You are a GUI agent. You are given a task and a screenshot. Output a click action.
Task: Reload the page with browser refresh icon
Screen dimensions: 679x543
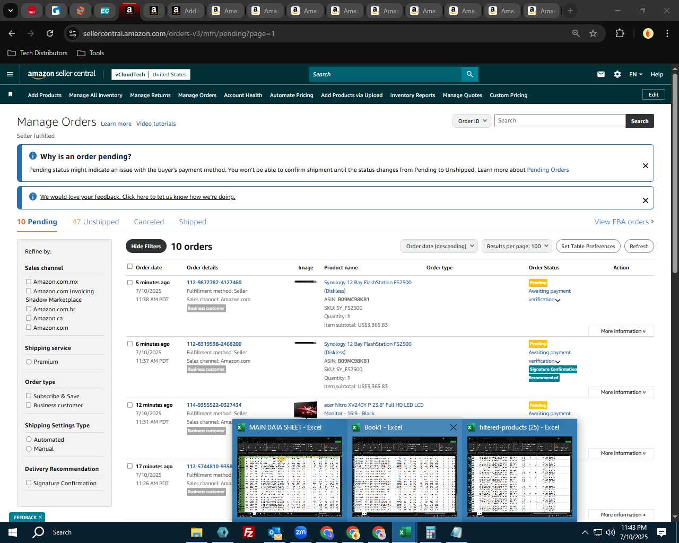click(50, 33)
